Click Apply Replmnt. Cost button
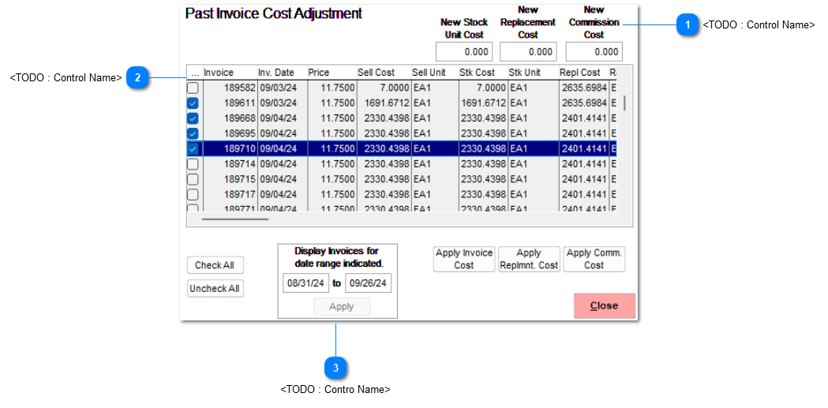828x408 pixels. coord(529,259)
